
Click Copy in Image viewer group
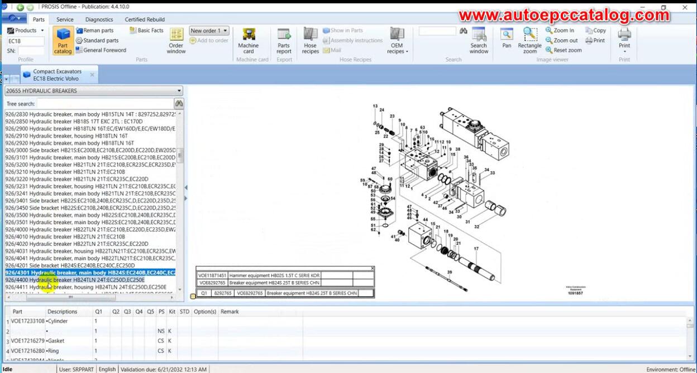point(595,31)
